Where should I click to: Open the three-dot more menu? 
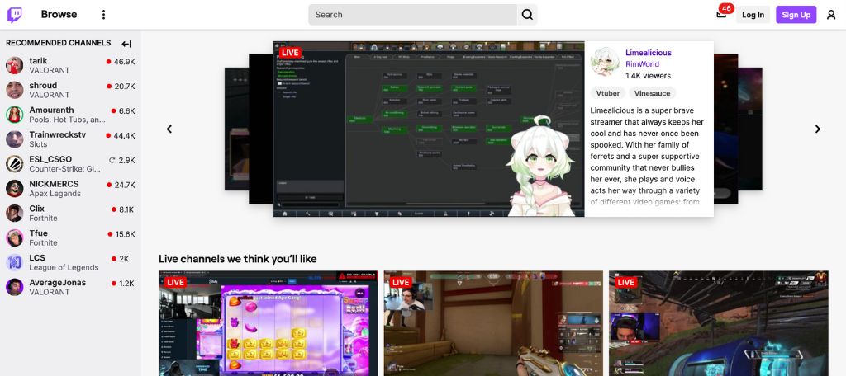(x=103, y=15)
